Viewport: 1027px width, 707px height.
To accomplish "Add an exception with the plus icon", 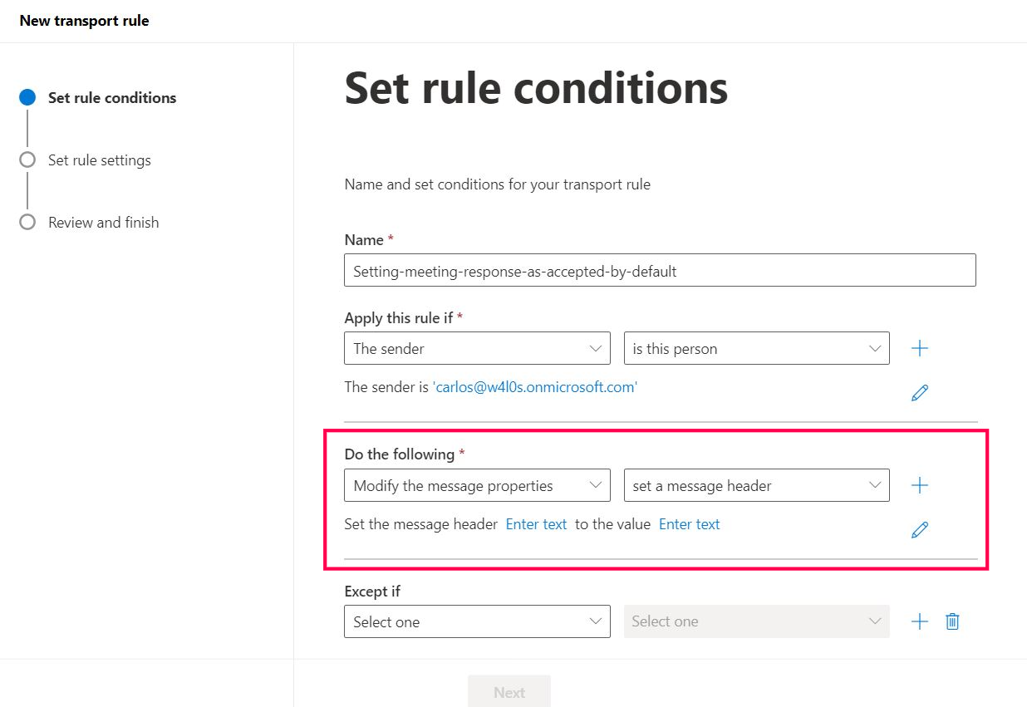I will pos(919,621).
